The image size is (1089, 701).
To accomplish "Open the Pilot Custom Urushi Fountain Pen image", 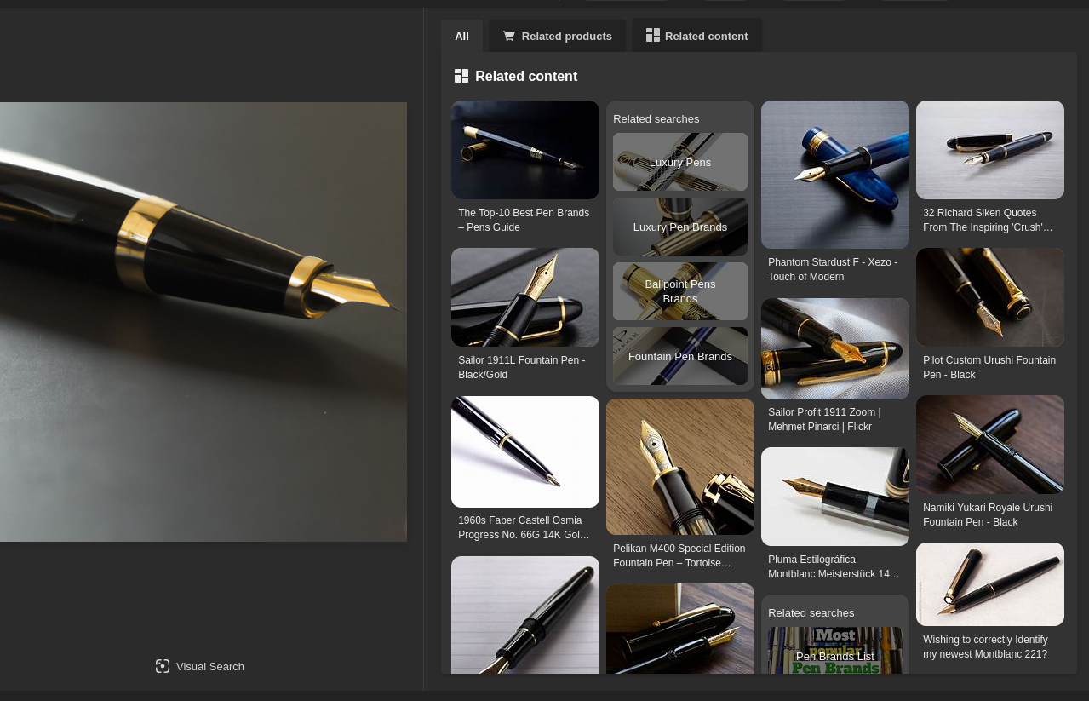I will (990, 297).
